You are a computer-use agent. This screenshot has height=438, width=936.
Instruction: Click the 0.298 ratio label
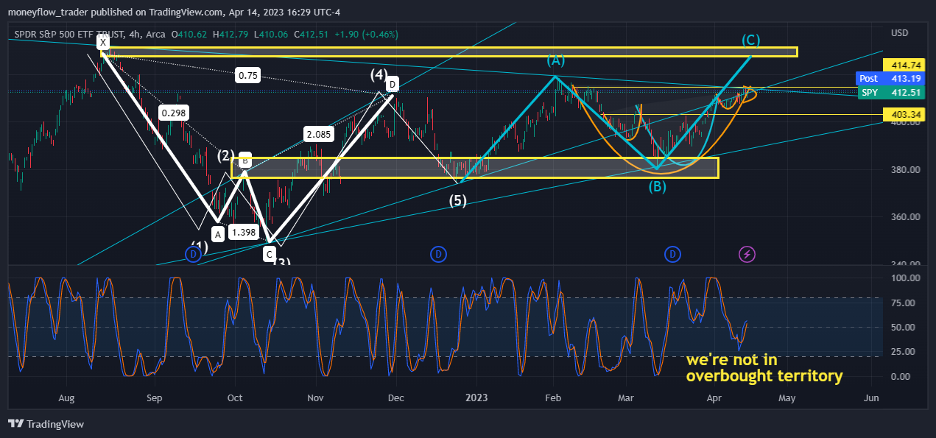(x=174, y=113)
